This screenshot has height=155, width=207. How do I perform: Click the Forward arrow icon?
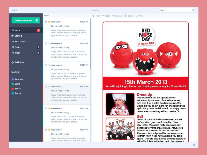[113, 16]
